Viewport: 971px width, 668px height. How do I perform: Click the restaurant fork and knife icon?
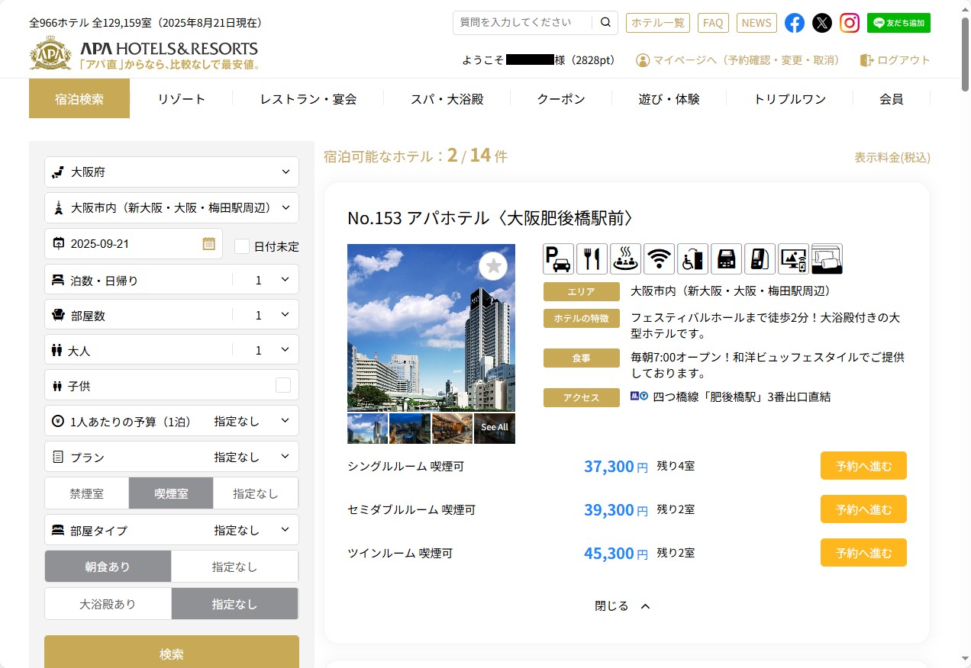coord(592,259)
